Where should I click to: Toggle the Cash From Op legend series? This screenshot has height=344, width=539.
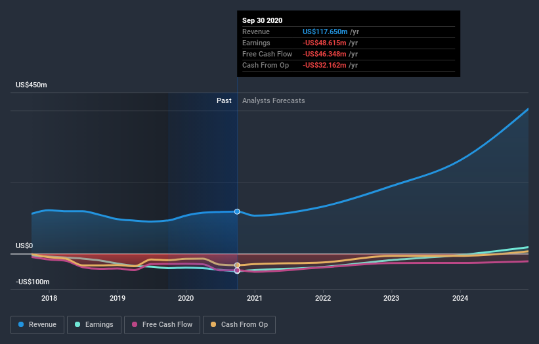coord(239,325)
